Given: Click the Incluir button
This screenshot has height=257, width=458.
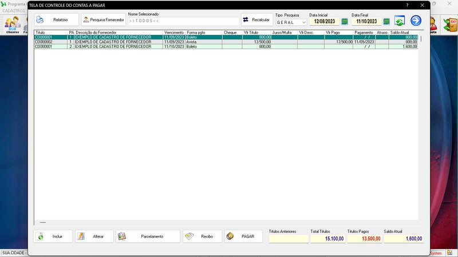Looking at the screenshot, I should click(x=53, y=236).
